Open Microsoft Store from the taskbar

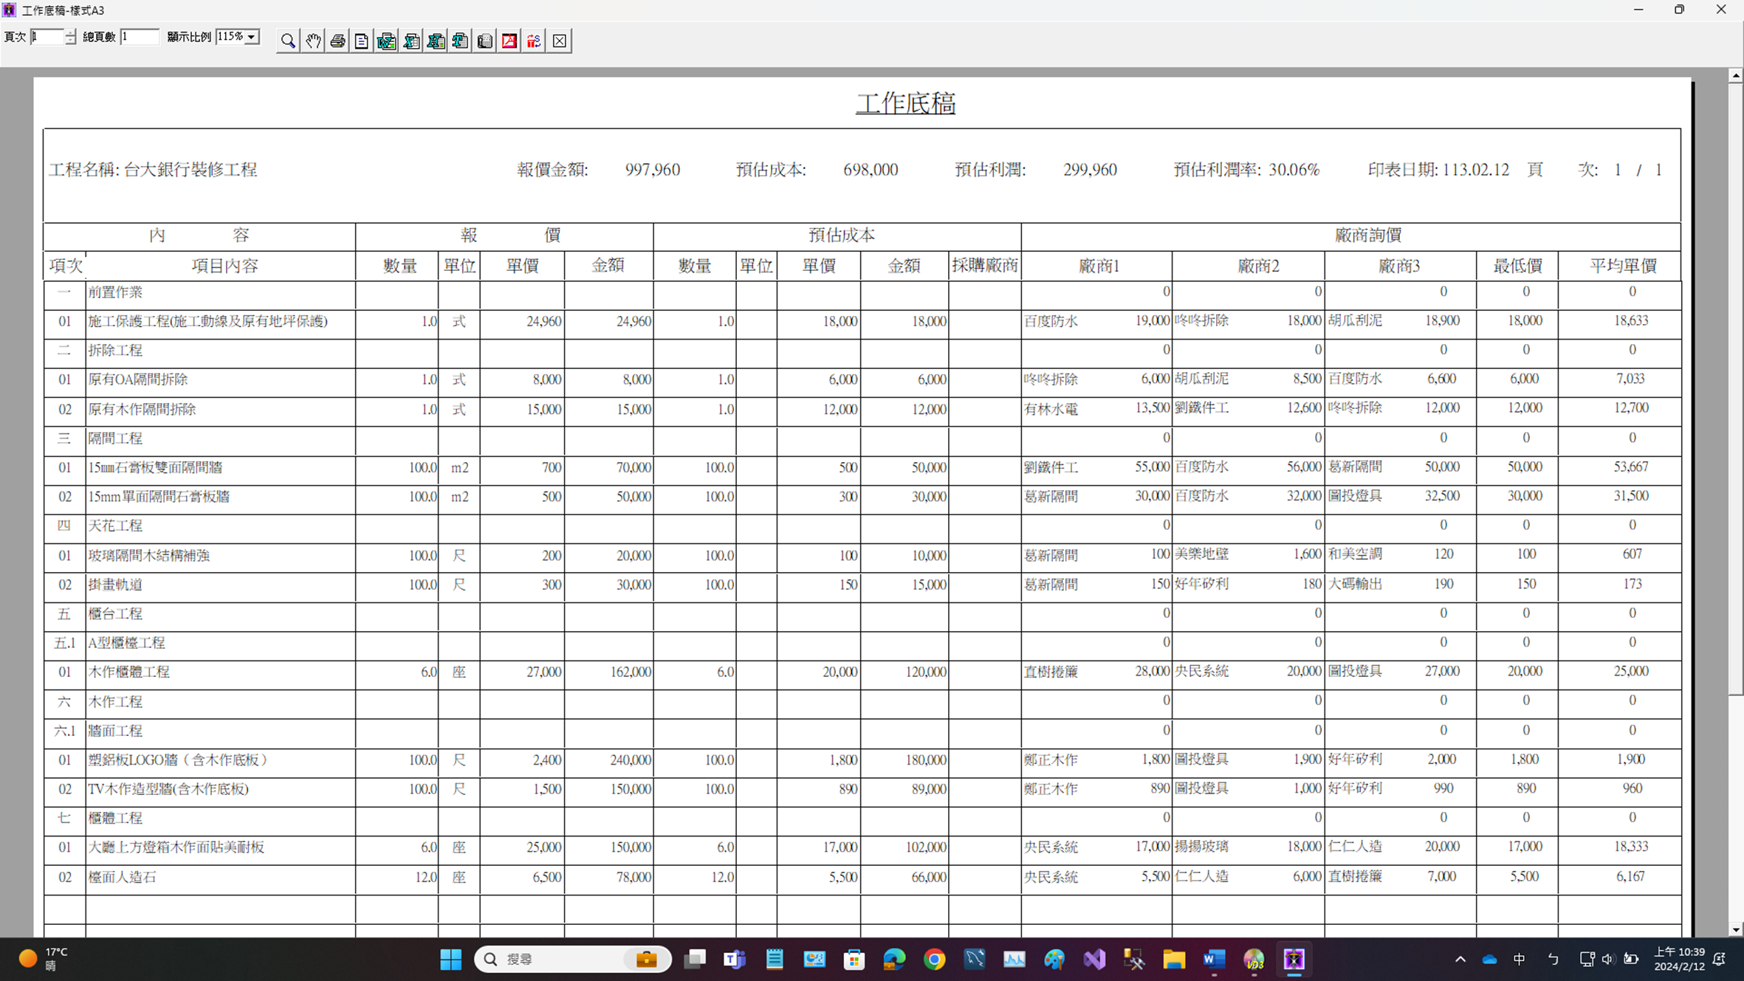pos(854,959)
